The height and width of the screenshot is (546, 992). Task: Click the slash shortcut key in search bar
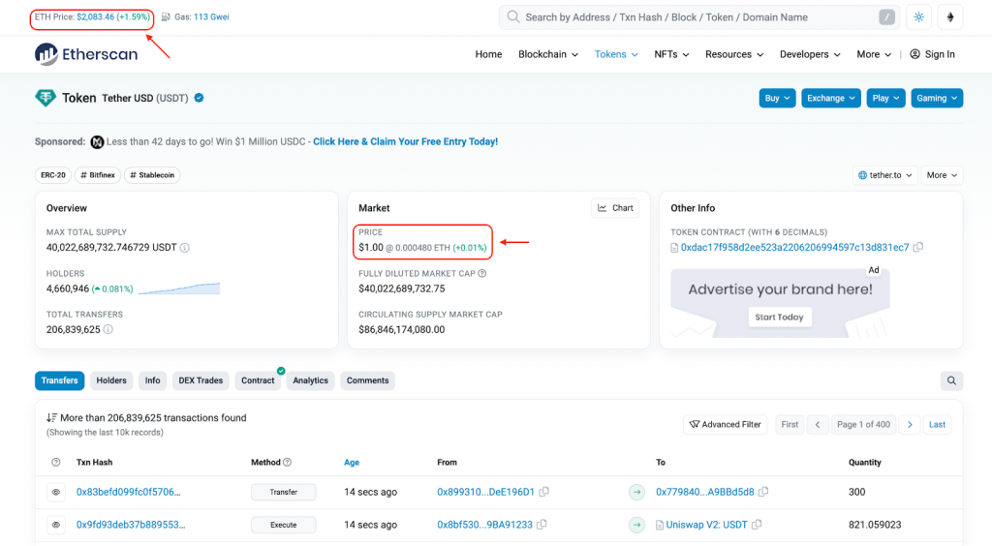887,17
